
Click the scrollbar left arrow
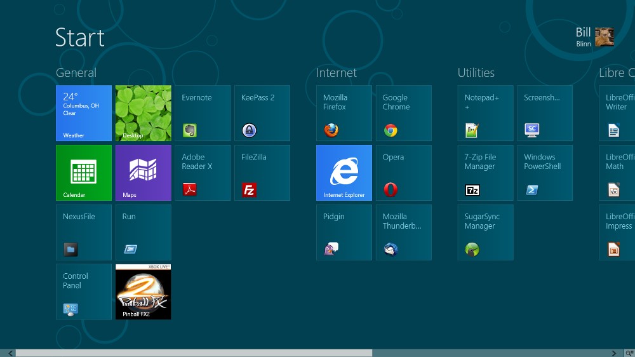pyautogui.click(x=10, y=353)
